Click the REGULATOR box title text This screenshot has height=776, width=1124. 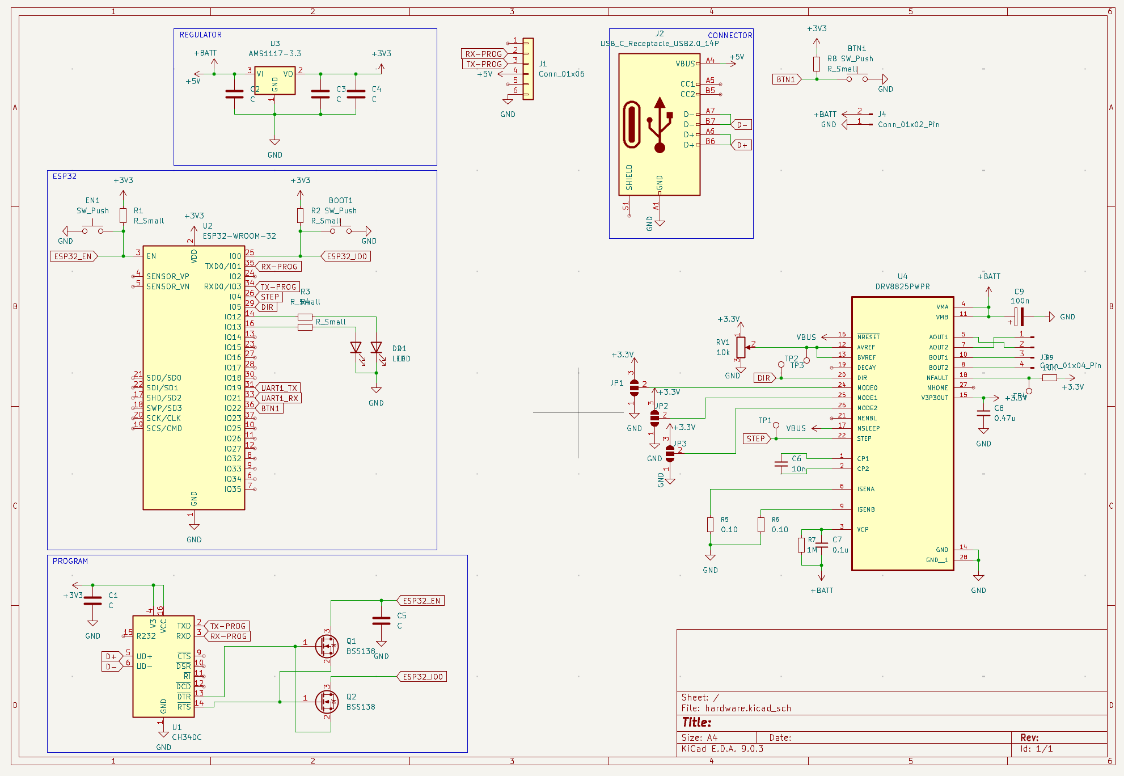click(x=201, y=35)
